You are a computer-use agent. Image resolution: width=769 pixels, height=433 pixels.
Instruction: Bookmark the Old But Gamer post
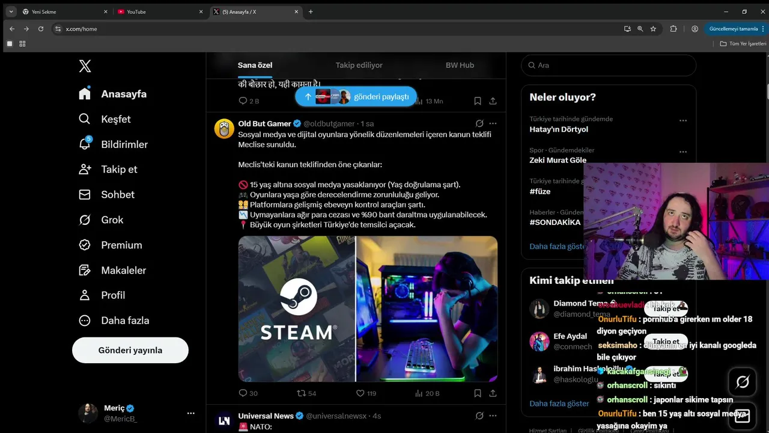coord(478,393)
